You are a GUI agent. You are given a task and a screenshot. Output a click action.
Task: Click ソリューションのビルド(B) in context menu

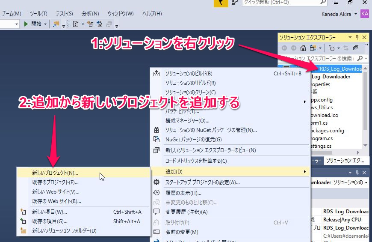(189, 73)
